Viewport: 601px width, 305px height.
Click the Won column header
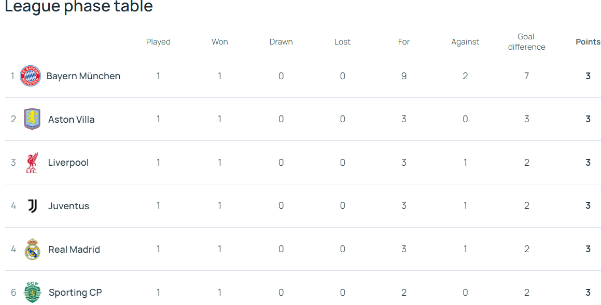[220, 42]
